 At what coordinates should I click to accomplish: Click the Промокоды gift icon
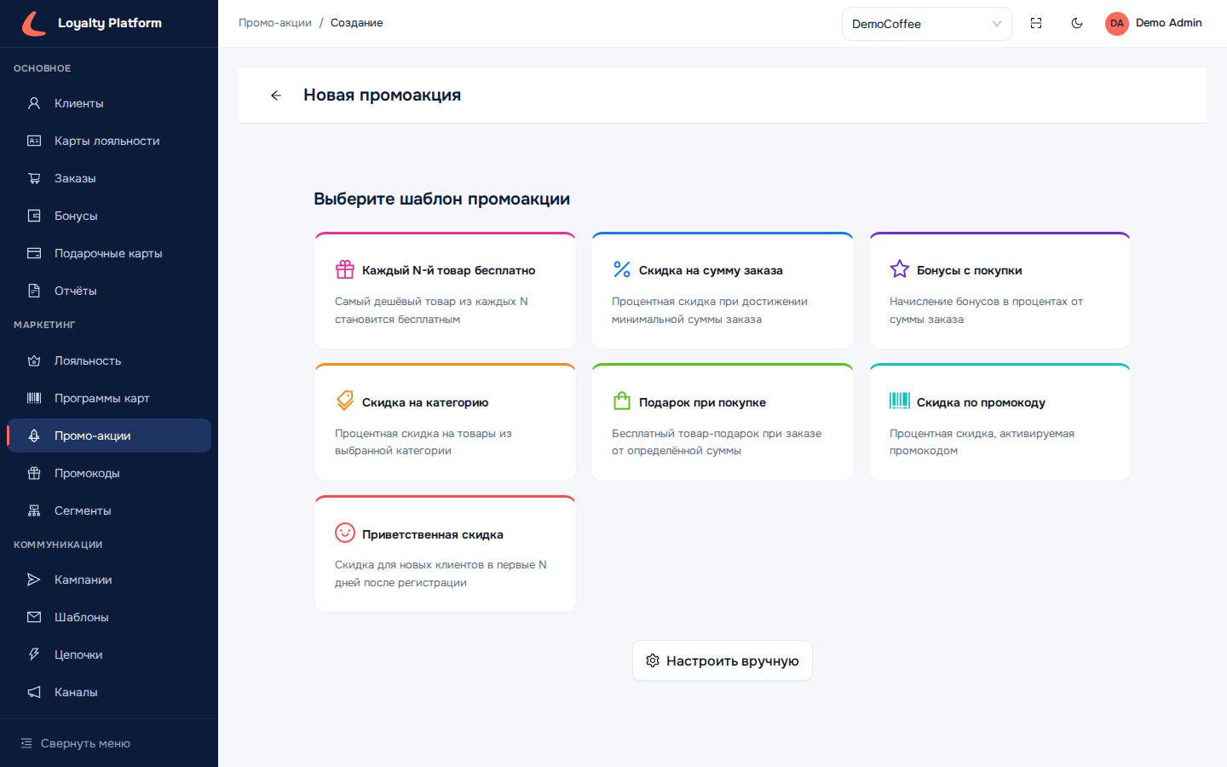[34, 473]
